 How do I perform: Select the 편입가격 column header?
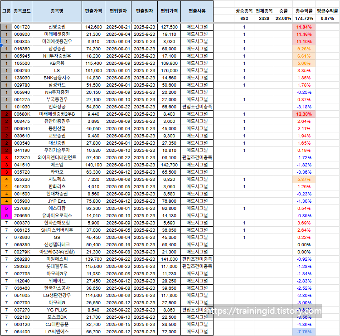click(169, 11)
